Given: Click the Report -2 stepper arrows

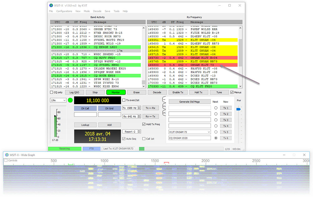Looking at the screenshot, I should click(139, 132).
